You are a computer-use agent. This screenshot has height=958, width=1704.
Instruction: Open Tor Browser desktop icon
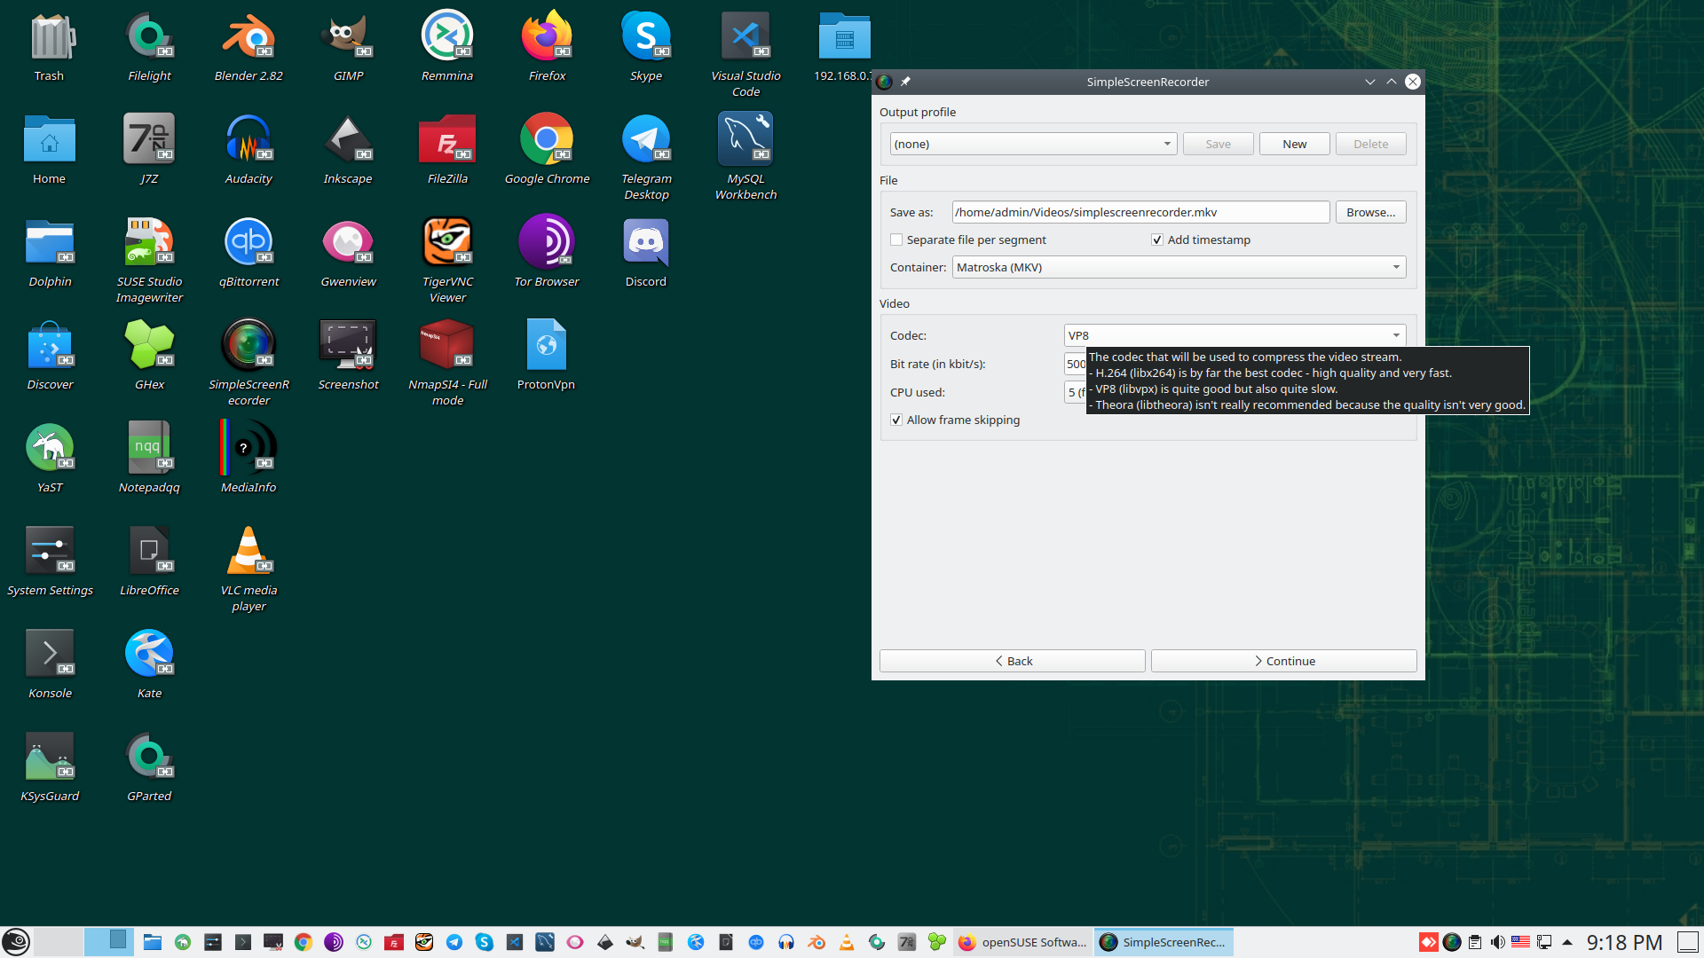(x=547, y=243)
